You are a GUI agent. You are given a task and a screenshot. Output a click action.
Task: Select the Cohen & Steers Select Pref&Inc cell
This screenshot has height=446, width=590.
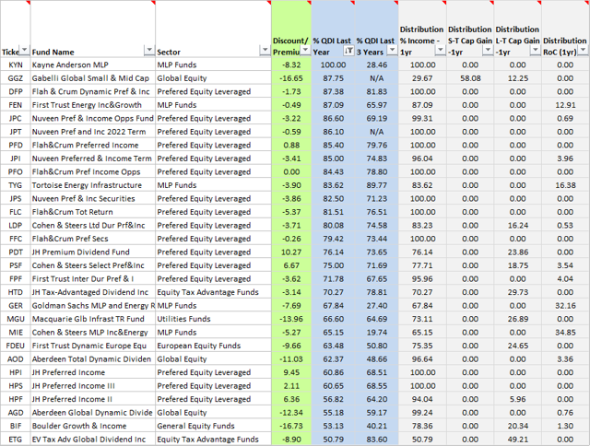[x=93, y=265]
